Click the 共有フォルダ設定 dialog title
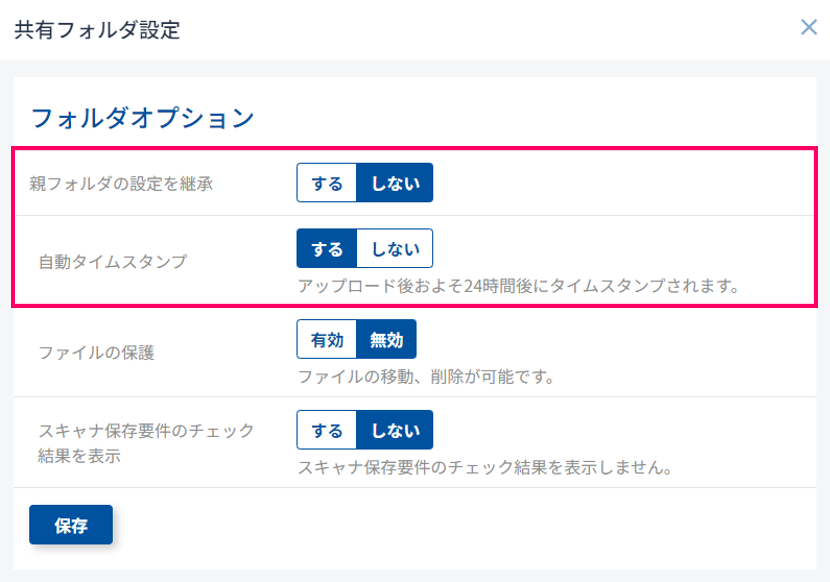Screen dimensions: 830x582 coord(97,30)
